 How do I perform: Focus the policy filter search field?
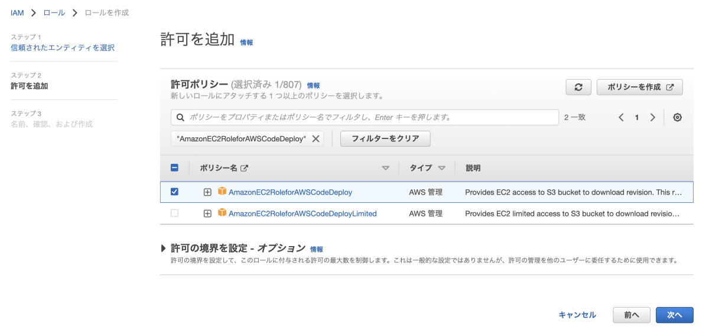click(365, 117)
